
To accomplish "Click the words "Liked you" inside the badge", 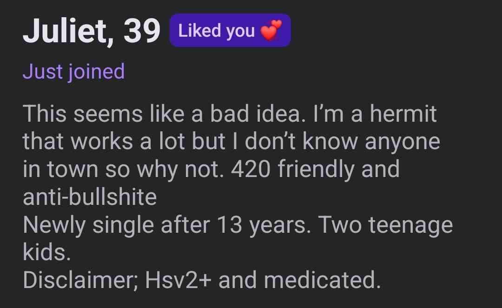I will [216, 31].
